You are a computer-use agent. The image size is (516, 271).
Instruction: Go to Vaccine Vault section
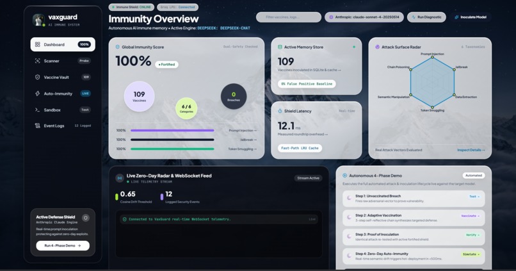63,77
